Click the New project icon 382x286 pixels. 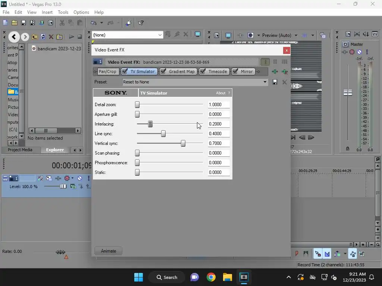[5, 23]
